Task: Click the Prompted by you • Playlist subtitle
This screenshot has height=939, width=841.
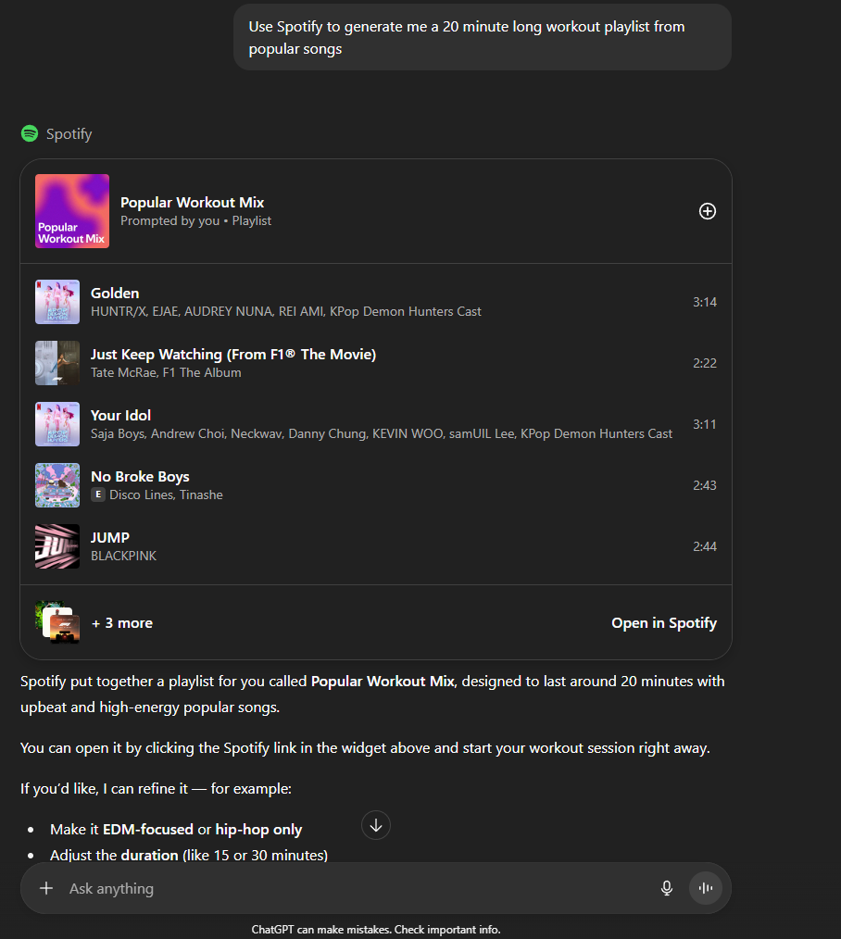Action: (x=195, y=221)
